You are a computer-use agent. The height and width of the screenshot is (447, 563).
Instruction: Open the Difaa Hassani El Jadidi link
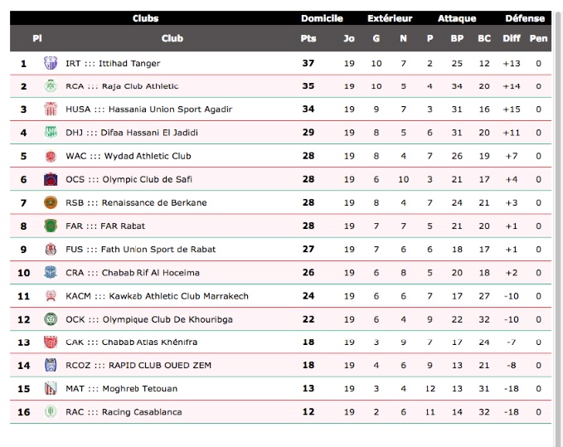pyautogui.click(x=132, y=133)
